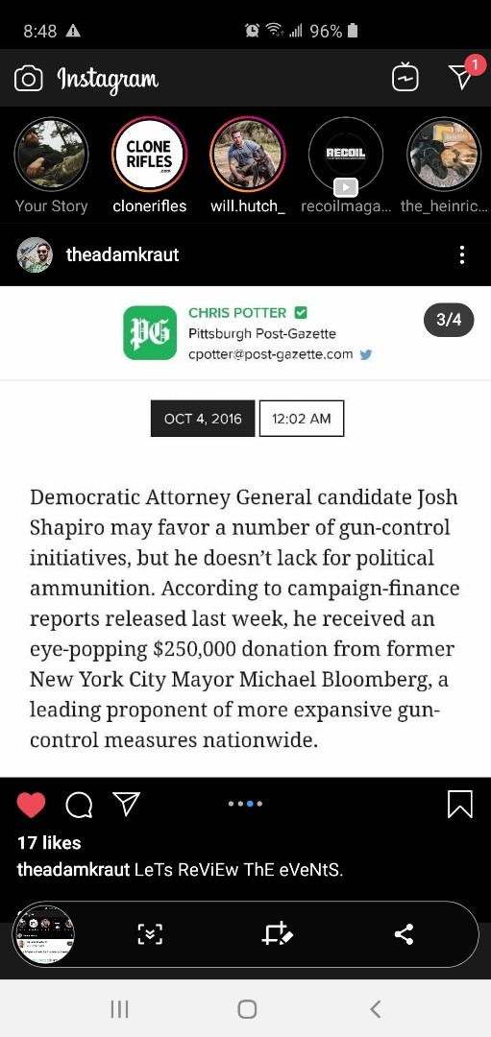Tap carousel page indicator dots

point(246,804)
